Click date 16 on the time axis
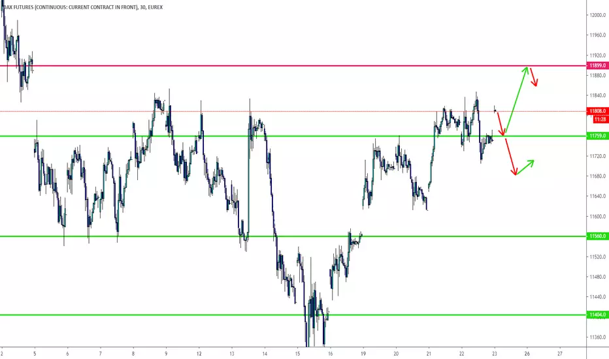Image resolution: width=609 pixels, height=359 pixels. (330, 354)
